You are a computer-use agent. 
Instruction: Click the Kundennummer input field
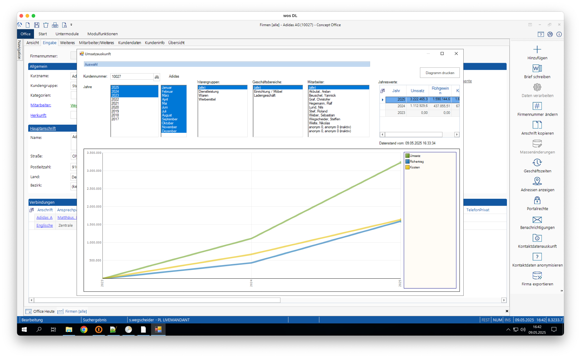pyautogui.click(x=132, y=77)
